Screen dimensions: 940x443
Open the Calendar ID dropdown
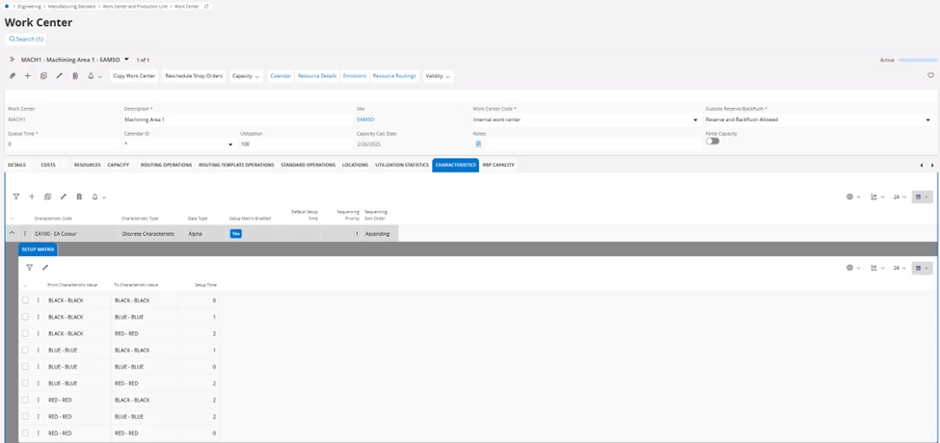pyautogui.click(x=230, y=144)
